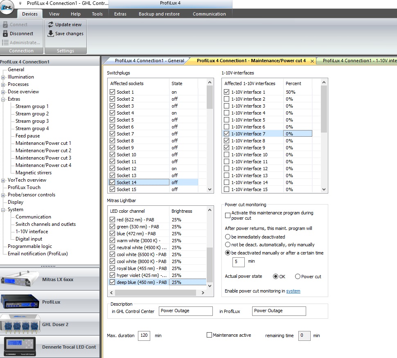Select 'not be deact. automatically, only manually' option
397x358 pixels.
228,245
